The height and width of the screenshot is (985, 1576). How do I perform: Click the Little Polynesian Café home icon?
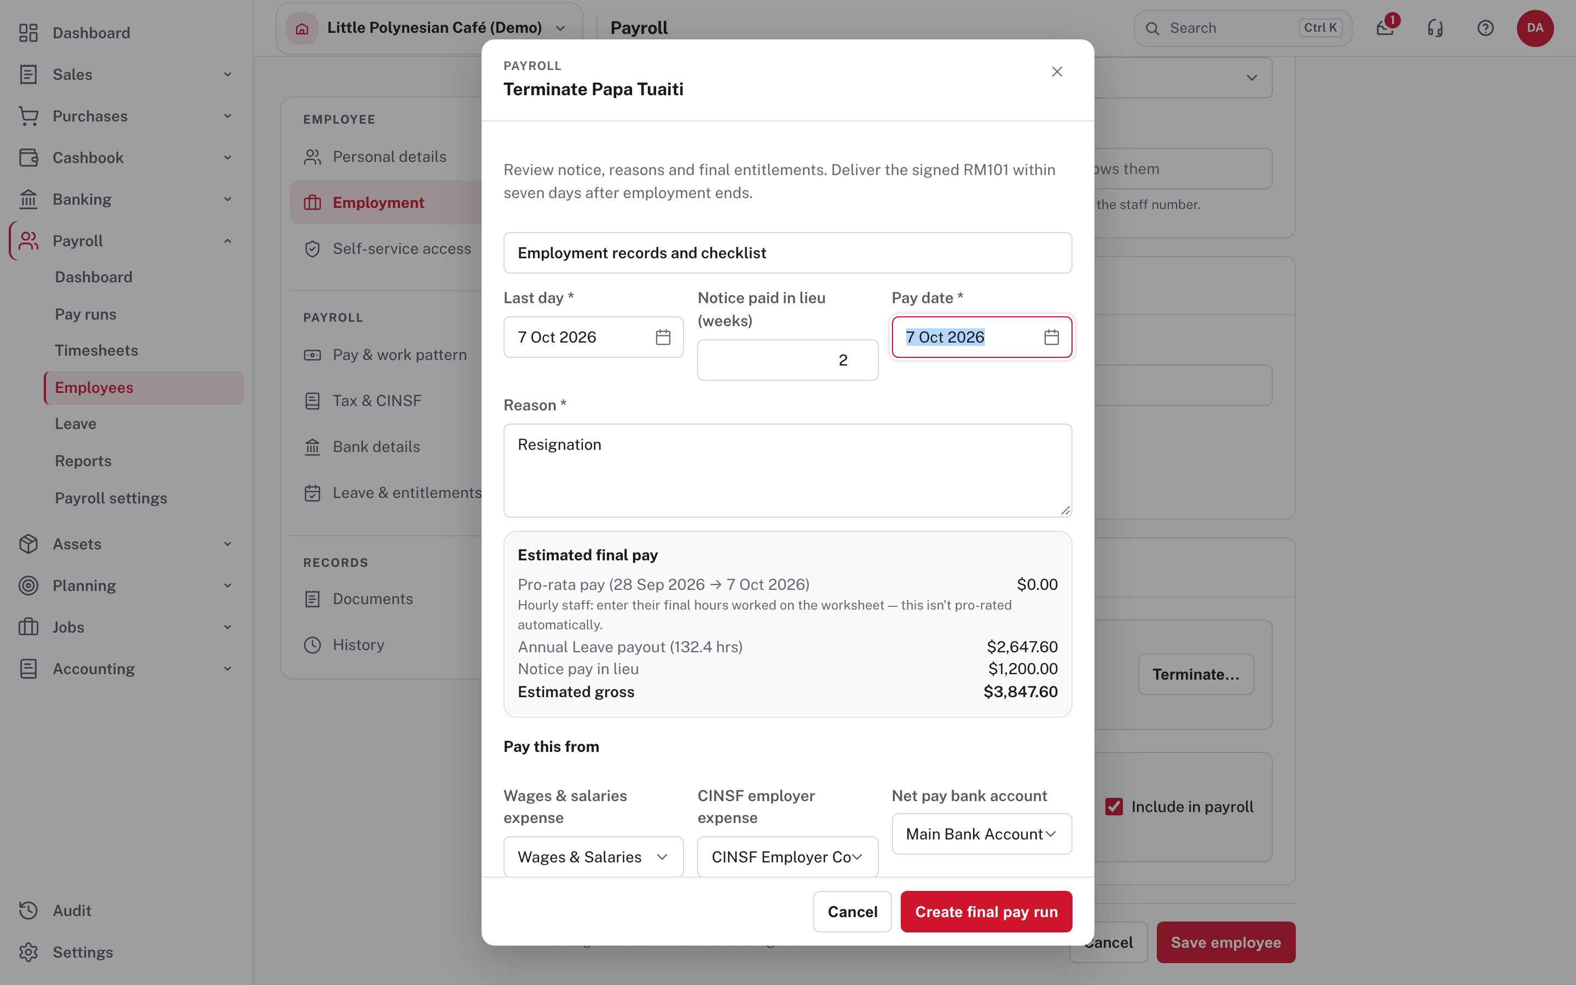tap(302, 28)
